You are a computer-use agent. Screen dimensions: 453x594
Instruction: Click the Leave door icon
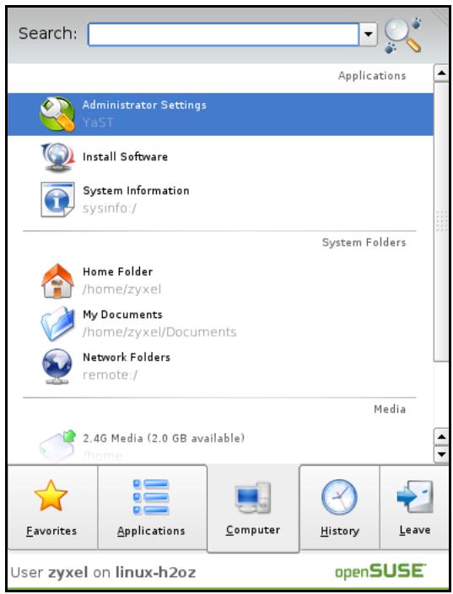415,497
